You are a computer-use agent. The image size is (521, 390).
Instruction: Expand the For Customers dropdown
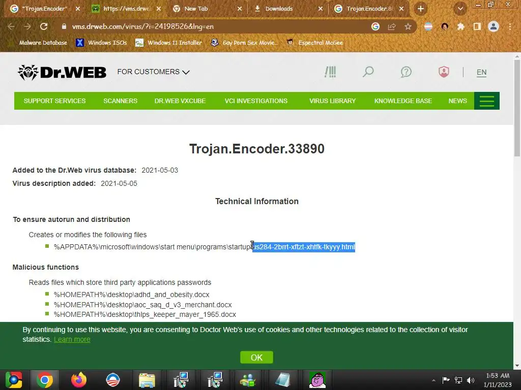tap(153, 72)
